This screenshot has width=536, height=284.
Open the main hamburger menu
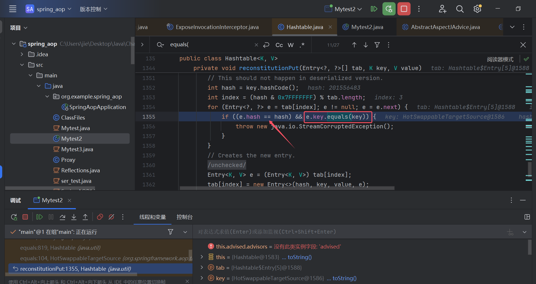pyautogui.click(x=13, y=9)
